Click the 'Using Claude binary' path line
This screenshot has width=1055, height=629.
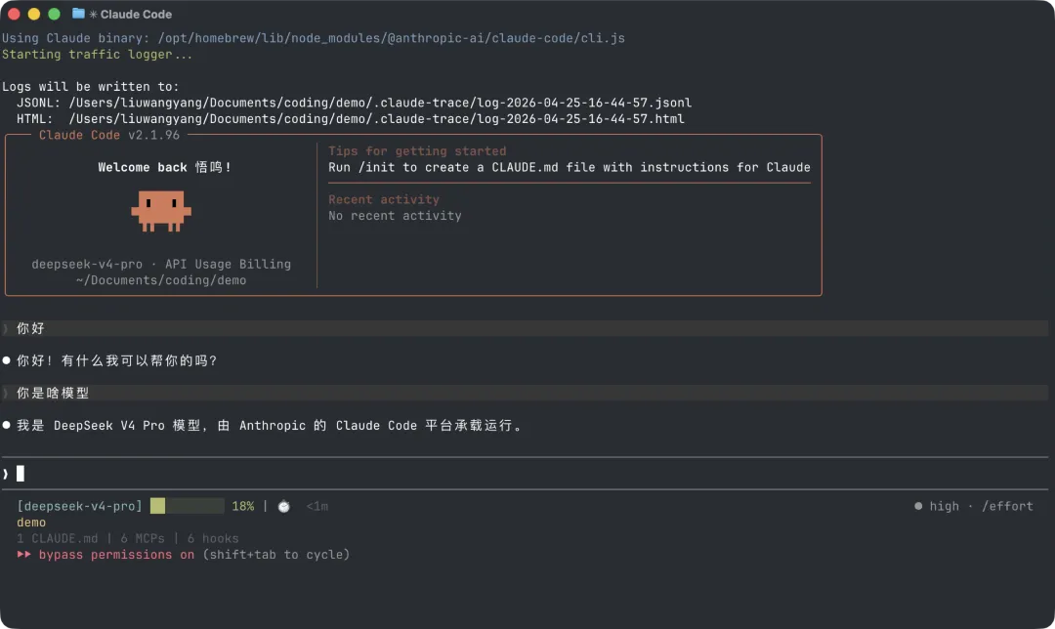click(314, 38)
